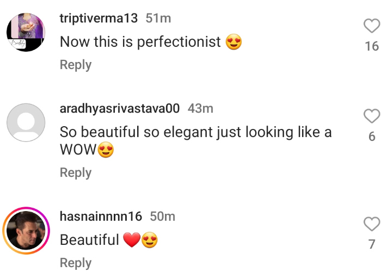Screen dimensions: 381x278
Task: Like triptiverma13's comment with the heart
Action: [x=371, y=26]
